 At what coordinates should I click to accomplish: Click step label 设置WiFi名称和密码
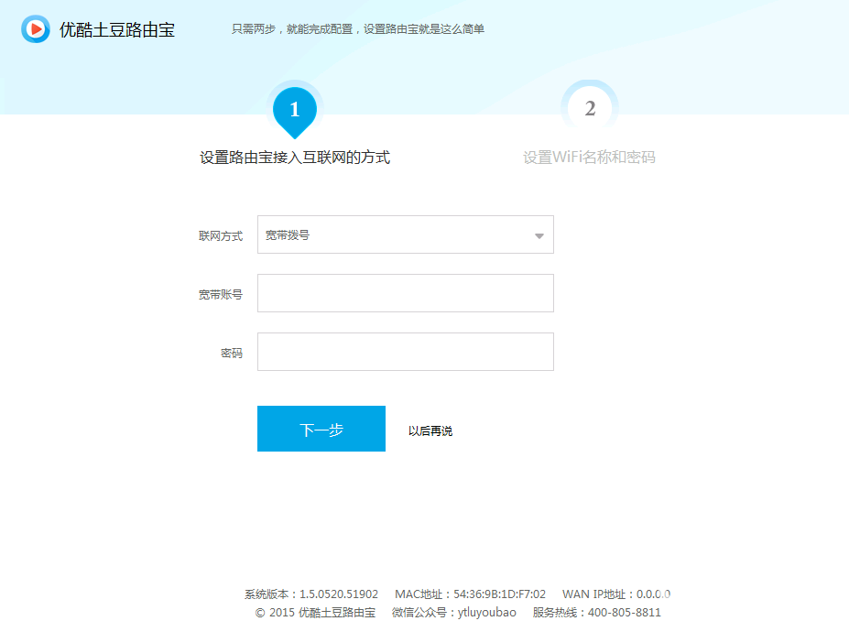pos(589,157)
